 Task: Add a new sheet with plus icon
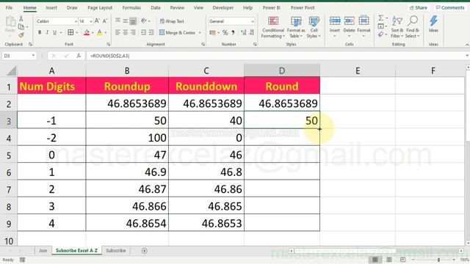pos(144,251)
